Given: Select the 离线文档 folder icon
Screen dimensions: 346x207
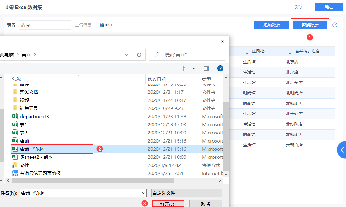Looking at the screenshot, I should click(15, 92).
